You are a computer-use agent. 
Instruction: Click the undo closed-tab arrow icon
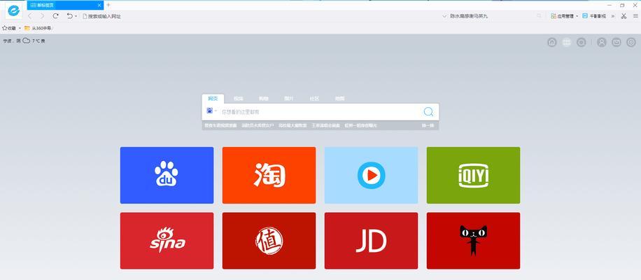pyautogui.click(x=69, y=16)
